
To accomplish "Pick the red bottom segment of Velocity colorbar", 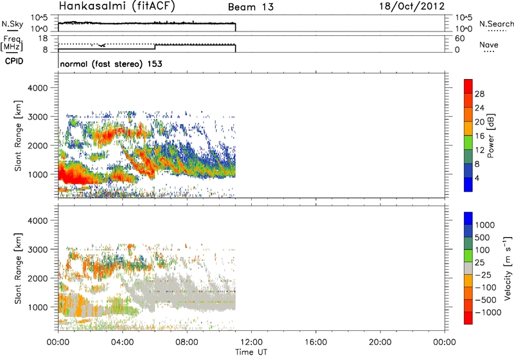I will [x=468, y=318].
